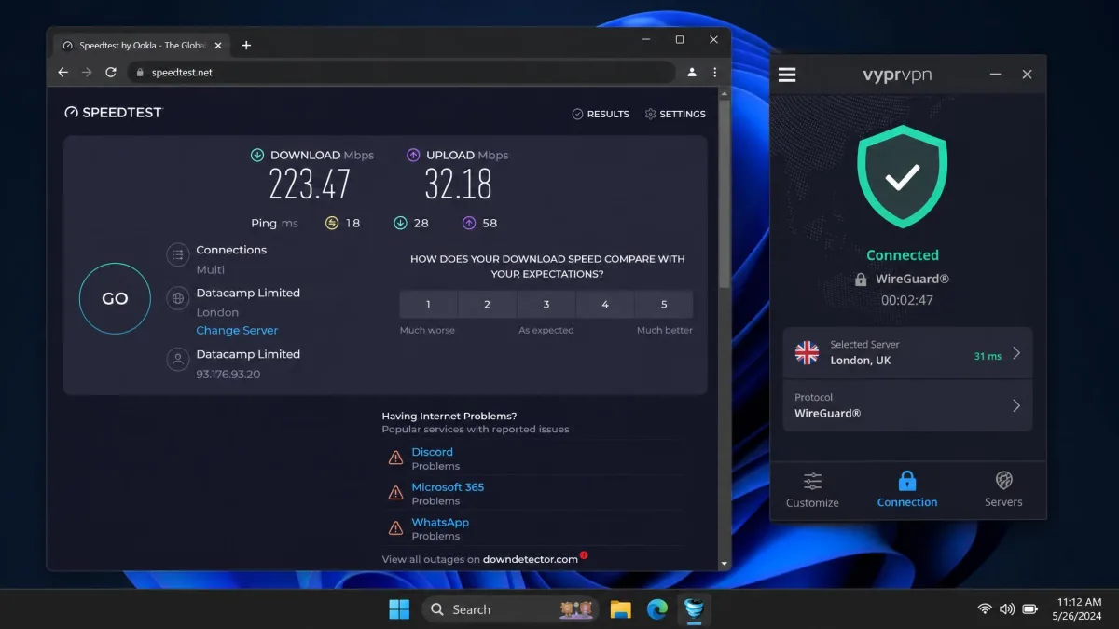Click the warning icon beside WhatsApp
This screenshot has width=1119, height=629.
coord(395,528)
